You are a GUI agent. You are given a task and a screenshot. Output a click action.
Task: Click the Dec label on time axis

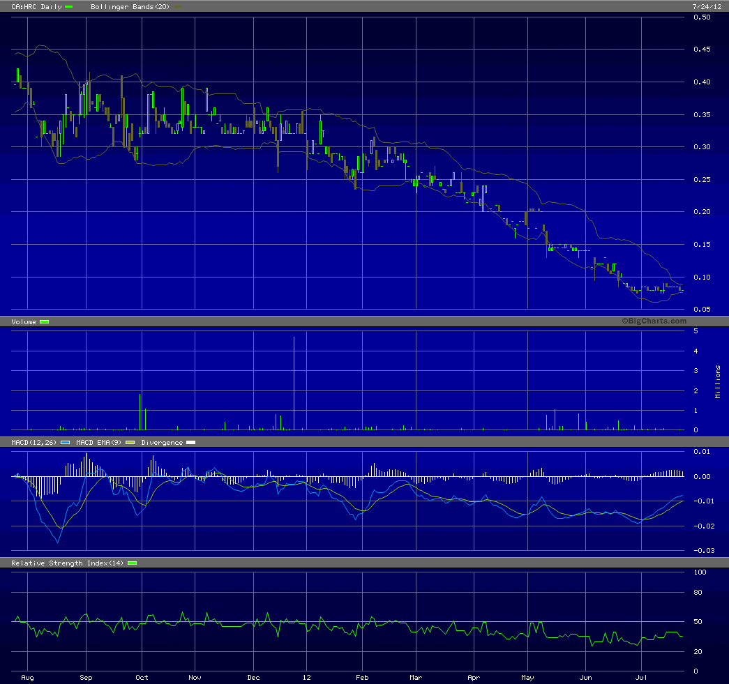[x=253, y=677]
